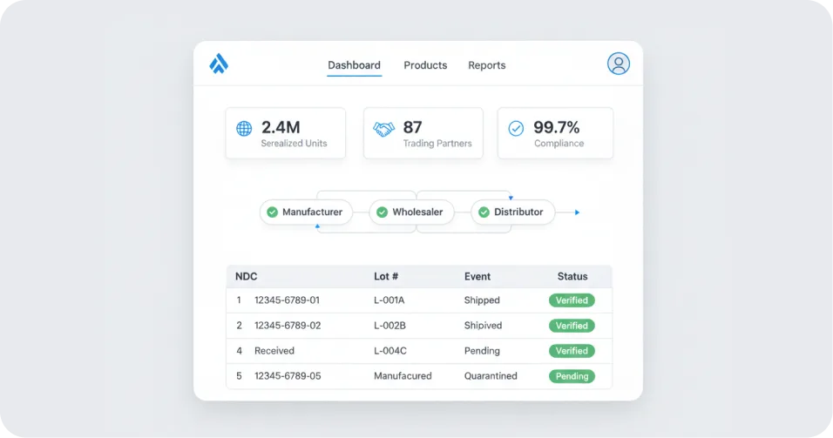Image resolution: width=833 pixels, height=438 pixels.
Task: Select NDC 12345-6789-01
Action: [x=287, y=300]
